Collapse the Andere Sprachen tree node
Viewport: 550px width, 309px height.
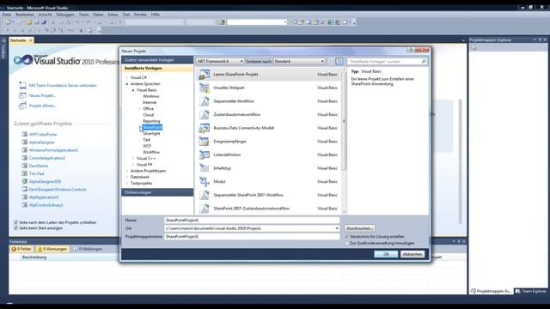(x=127, y=84)
